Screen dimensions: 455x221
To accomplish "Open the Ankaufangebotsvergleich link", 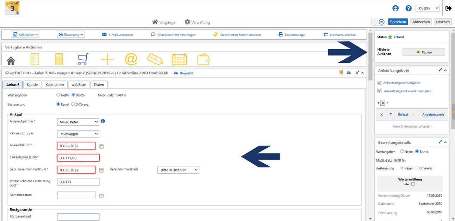I will click(401, 83).
